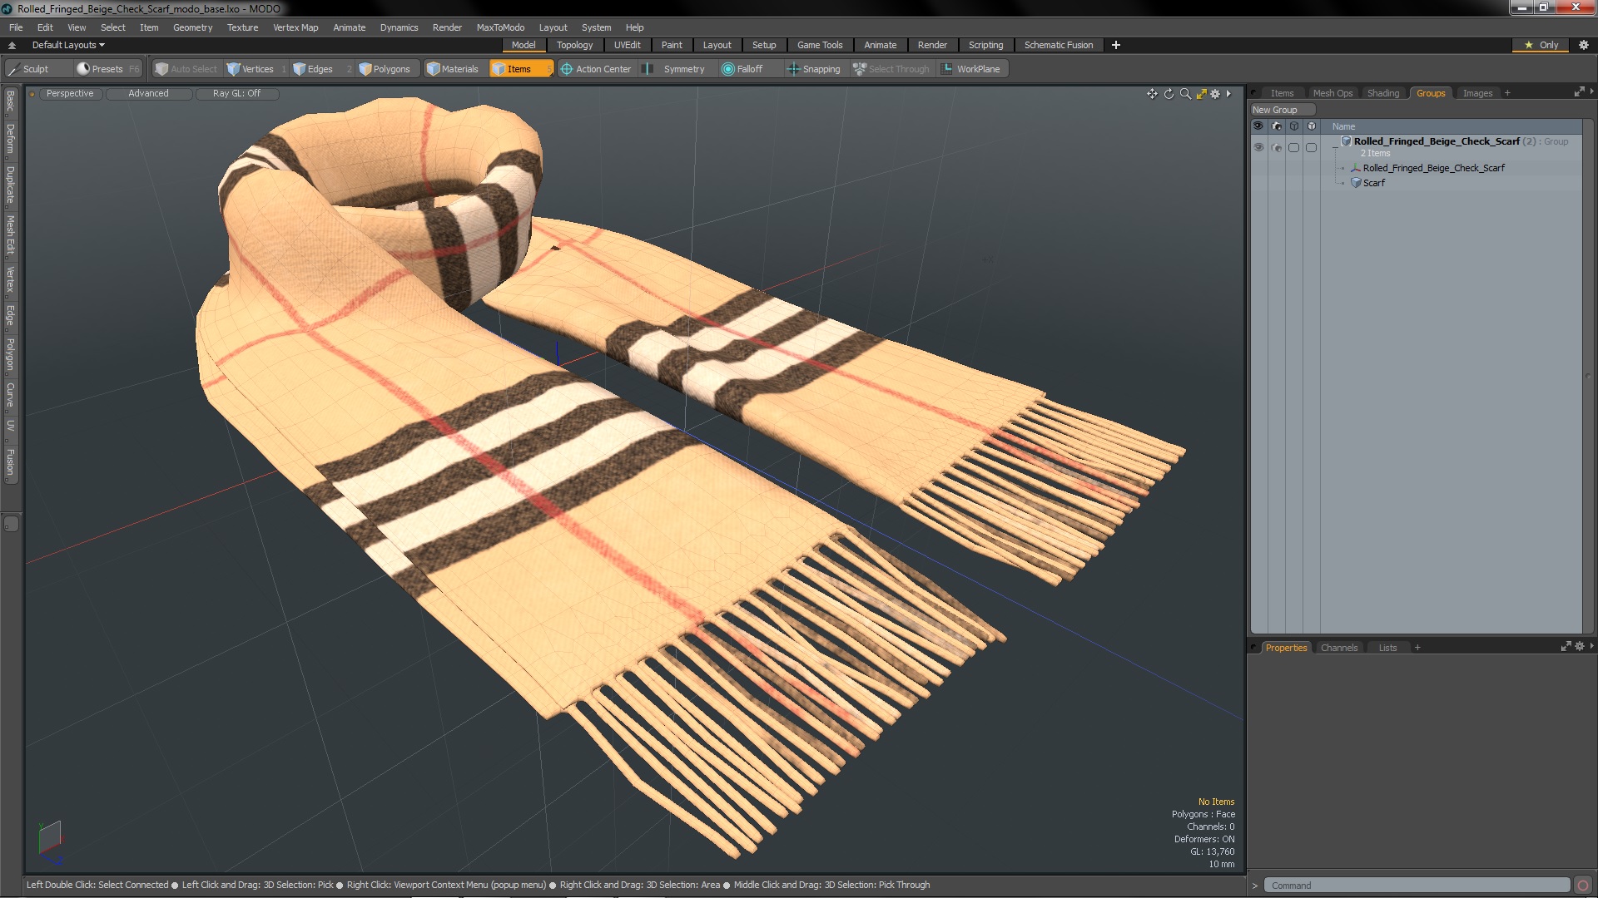Toggle visibility eye of Rolled_Fringed_Beige_Check_Scarf group
This screenshot has width=1598, height=898.
(x=1258, y=147)
